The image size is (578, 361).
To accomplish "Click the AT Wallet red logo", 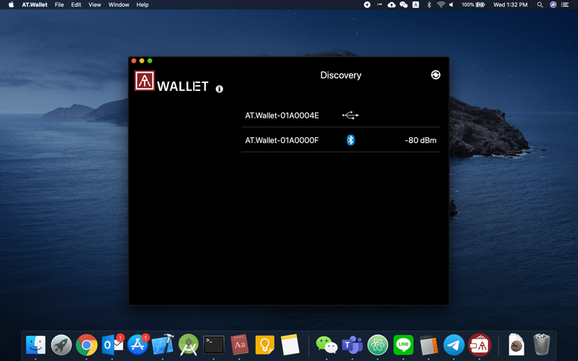I will pyautogui.click(x=145, y=80).
